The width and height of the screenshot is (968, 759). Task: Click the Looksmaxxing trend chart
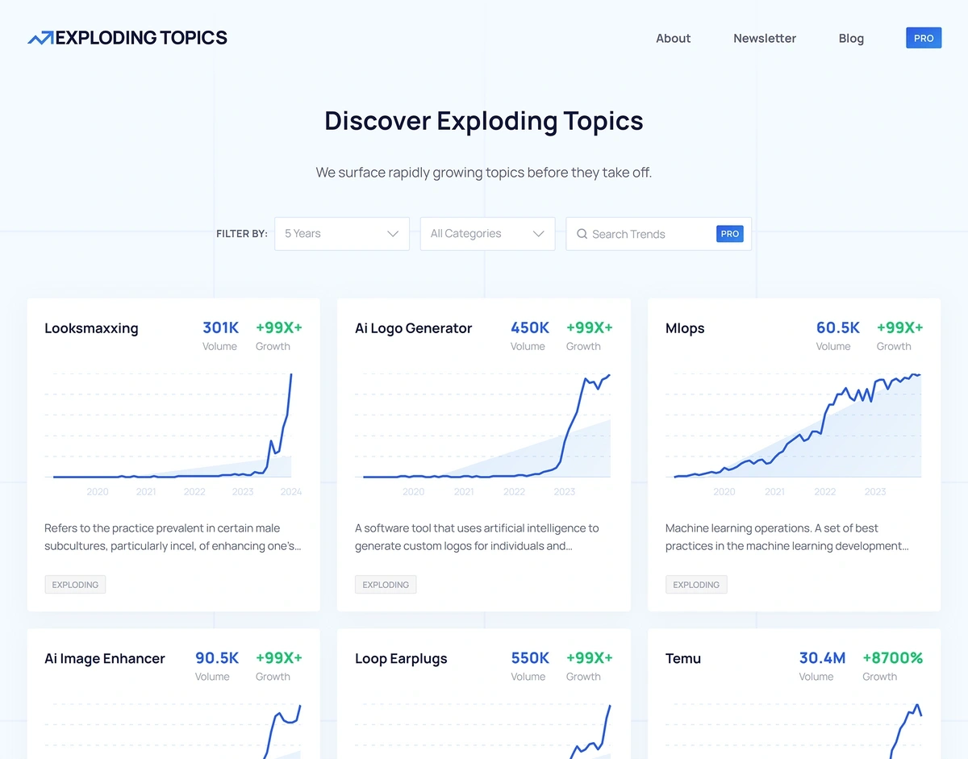pos(173,434)
